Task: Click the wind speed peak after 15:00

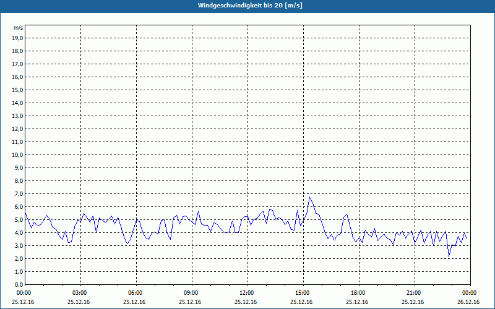Action: pyautogui.click(x=310, y=197)
